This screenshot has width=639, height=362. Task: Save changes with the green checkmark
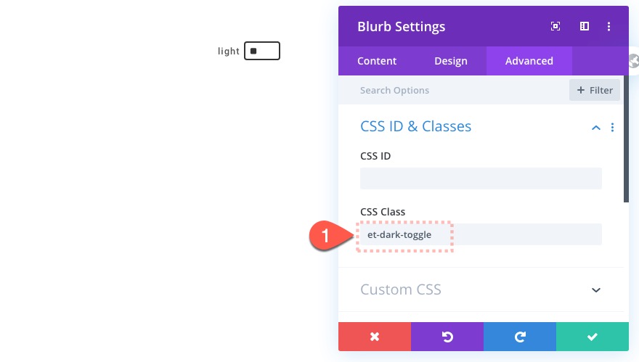point(593,337)
